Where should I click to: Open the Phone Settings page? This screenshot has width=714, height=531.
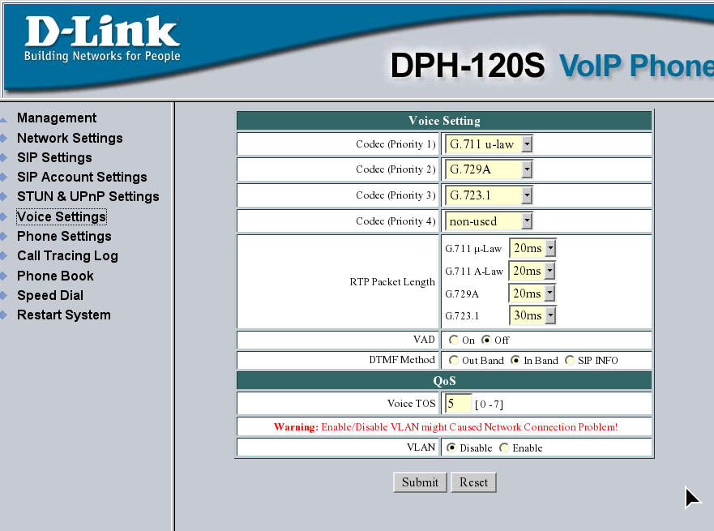(x=64, y=237)
